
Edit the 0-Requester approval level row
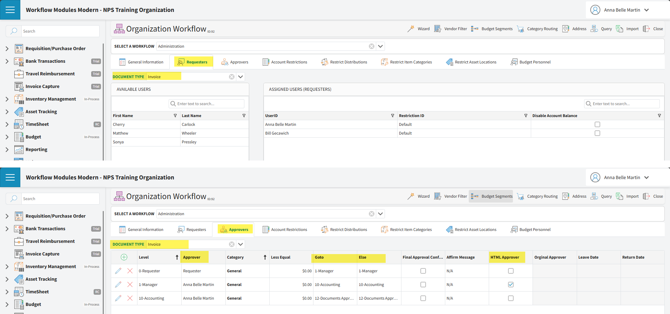(118, 271)
